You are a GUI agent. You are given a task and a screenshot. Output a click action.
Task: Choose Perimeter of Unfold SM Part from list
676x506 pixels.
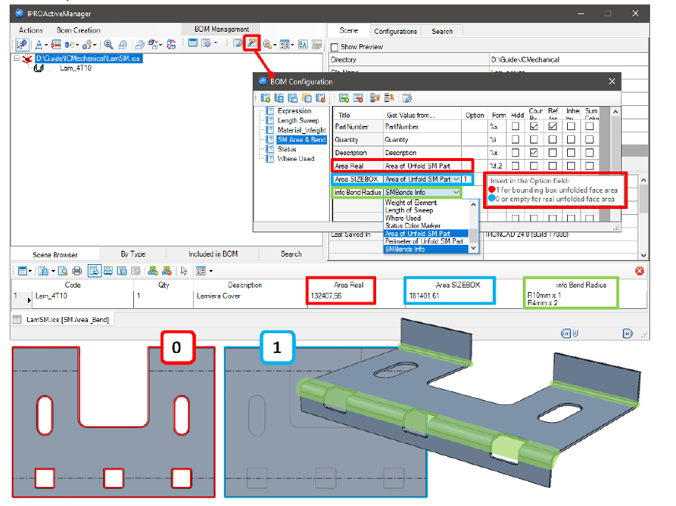coord(424,241)
